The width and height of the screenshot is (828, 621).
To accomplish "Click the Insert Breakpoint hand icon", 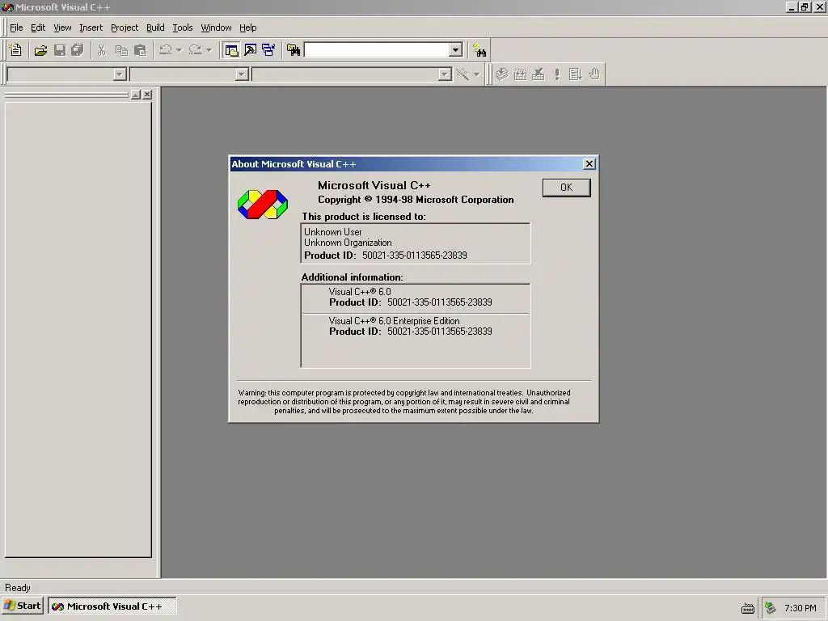I will (594, 74).
